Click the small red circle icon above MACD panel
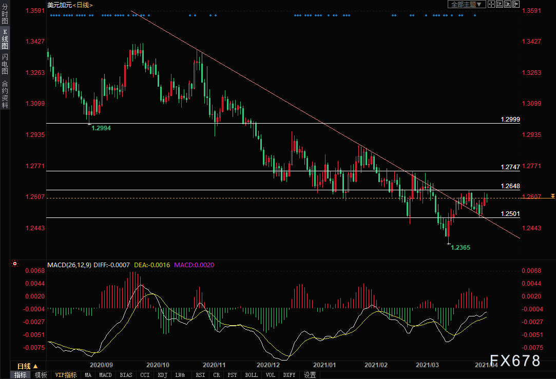556x379 pixels. pyautogui.click(x=15, y=265)
